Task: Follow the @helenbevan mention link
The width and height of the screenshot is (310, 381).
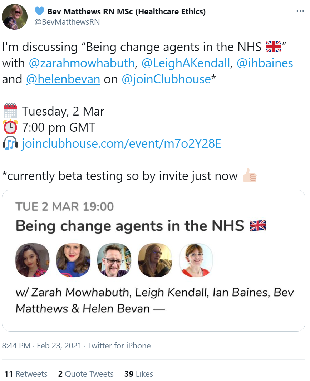Action: (x=63, y=79)
